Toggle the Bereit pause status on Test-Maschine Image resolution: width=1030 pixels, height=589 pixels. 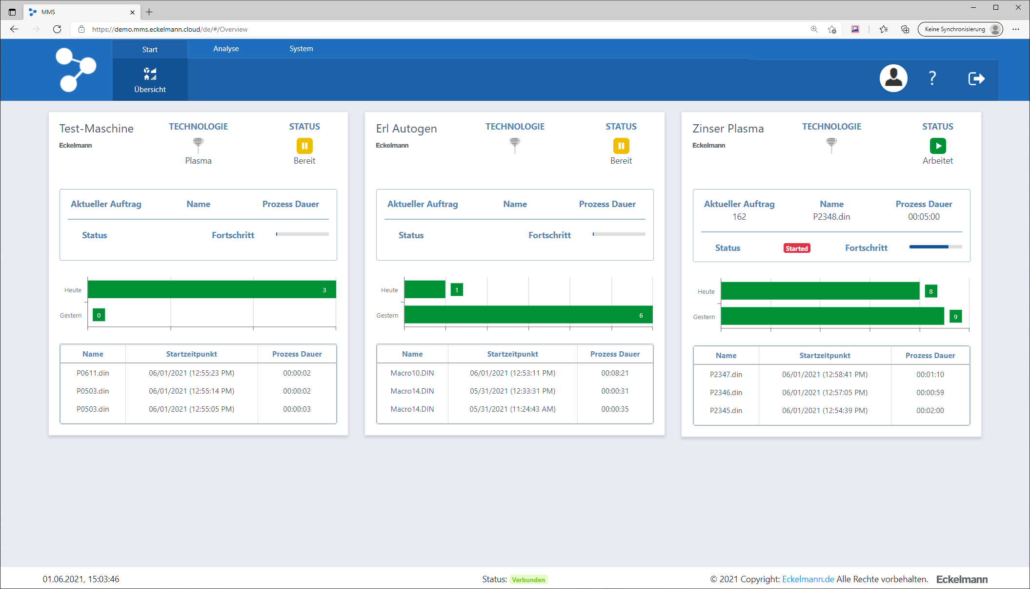pos(304,145)
